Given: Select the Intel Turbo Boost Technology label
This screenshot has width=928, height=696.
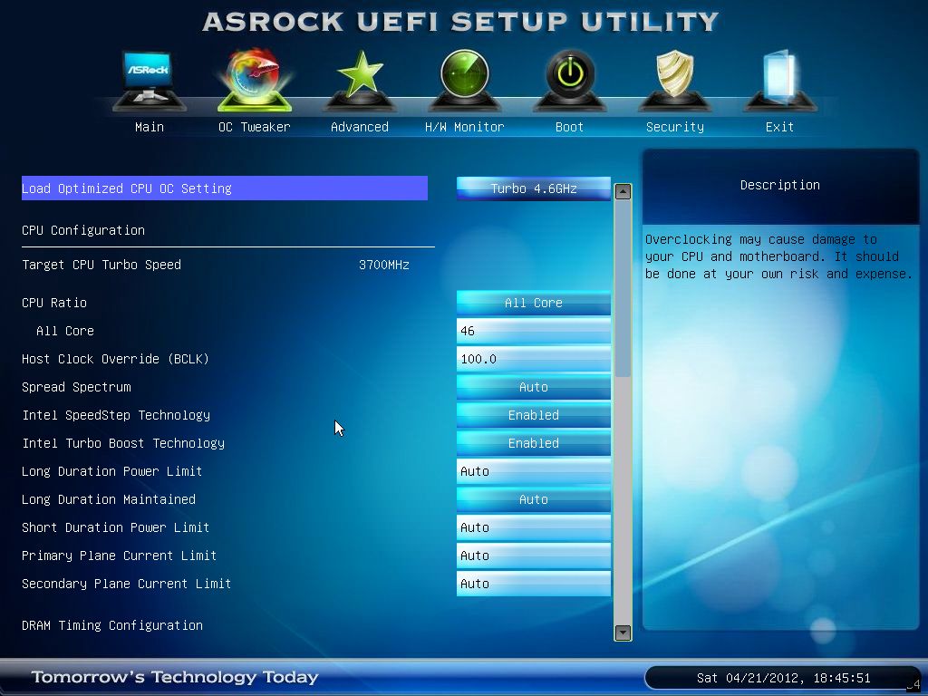Looking at the screenshot, I should pyautogui.click(x=123, y=443).
